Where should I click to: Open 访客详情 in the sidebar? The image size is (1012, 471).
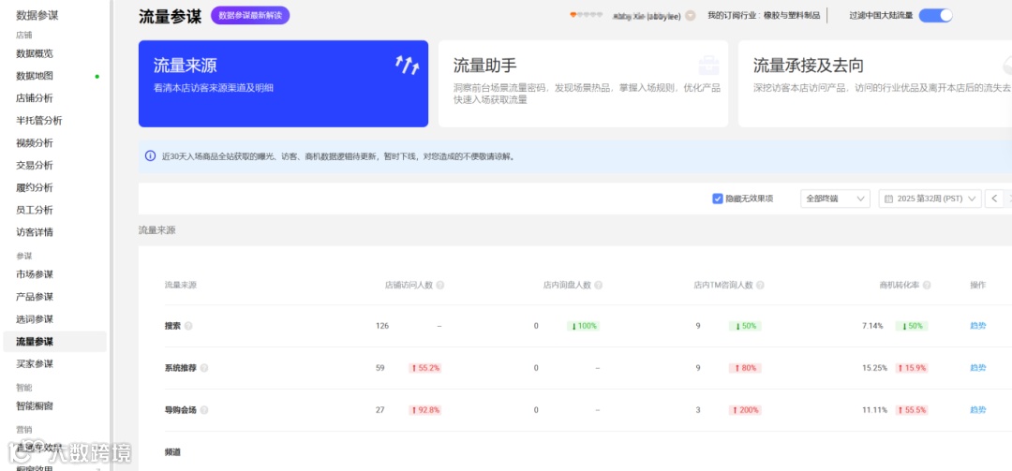[35, 232]
